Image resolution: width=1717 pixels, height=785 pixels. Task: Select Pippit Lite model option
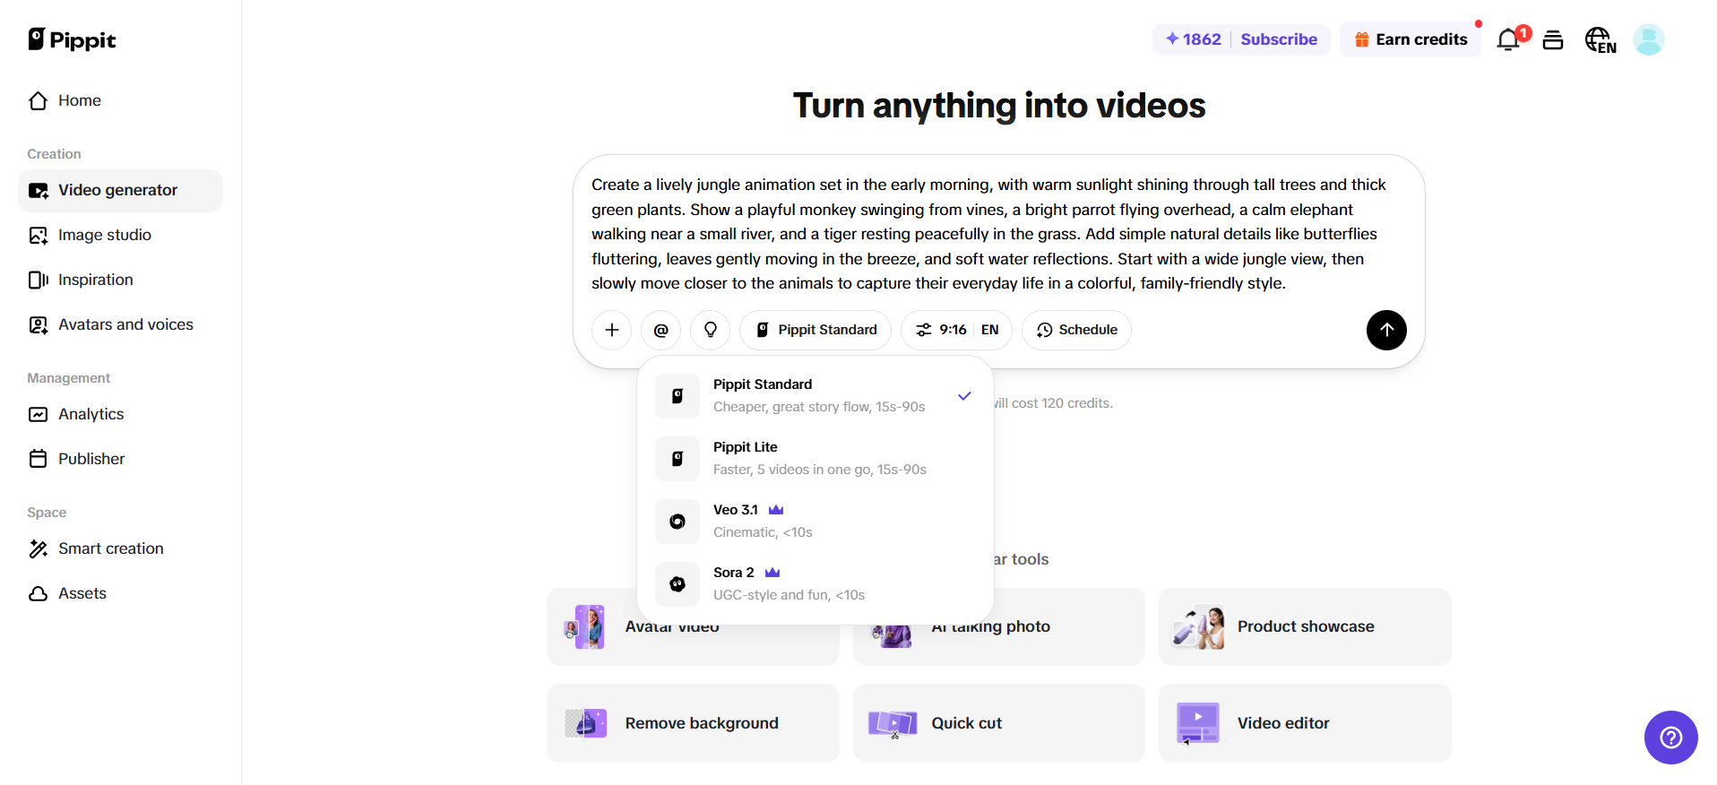pyautogui.click(x=815, y=458)
